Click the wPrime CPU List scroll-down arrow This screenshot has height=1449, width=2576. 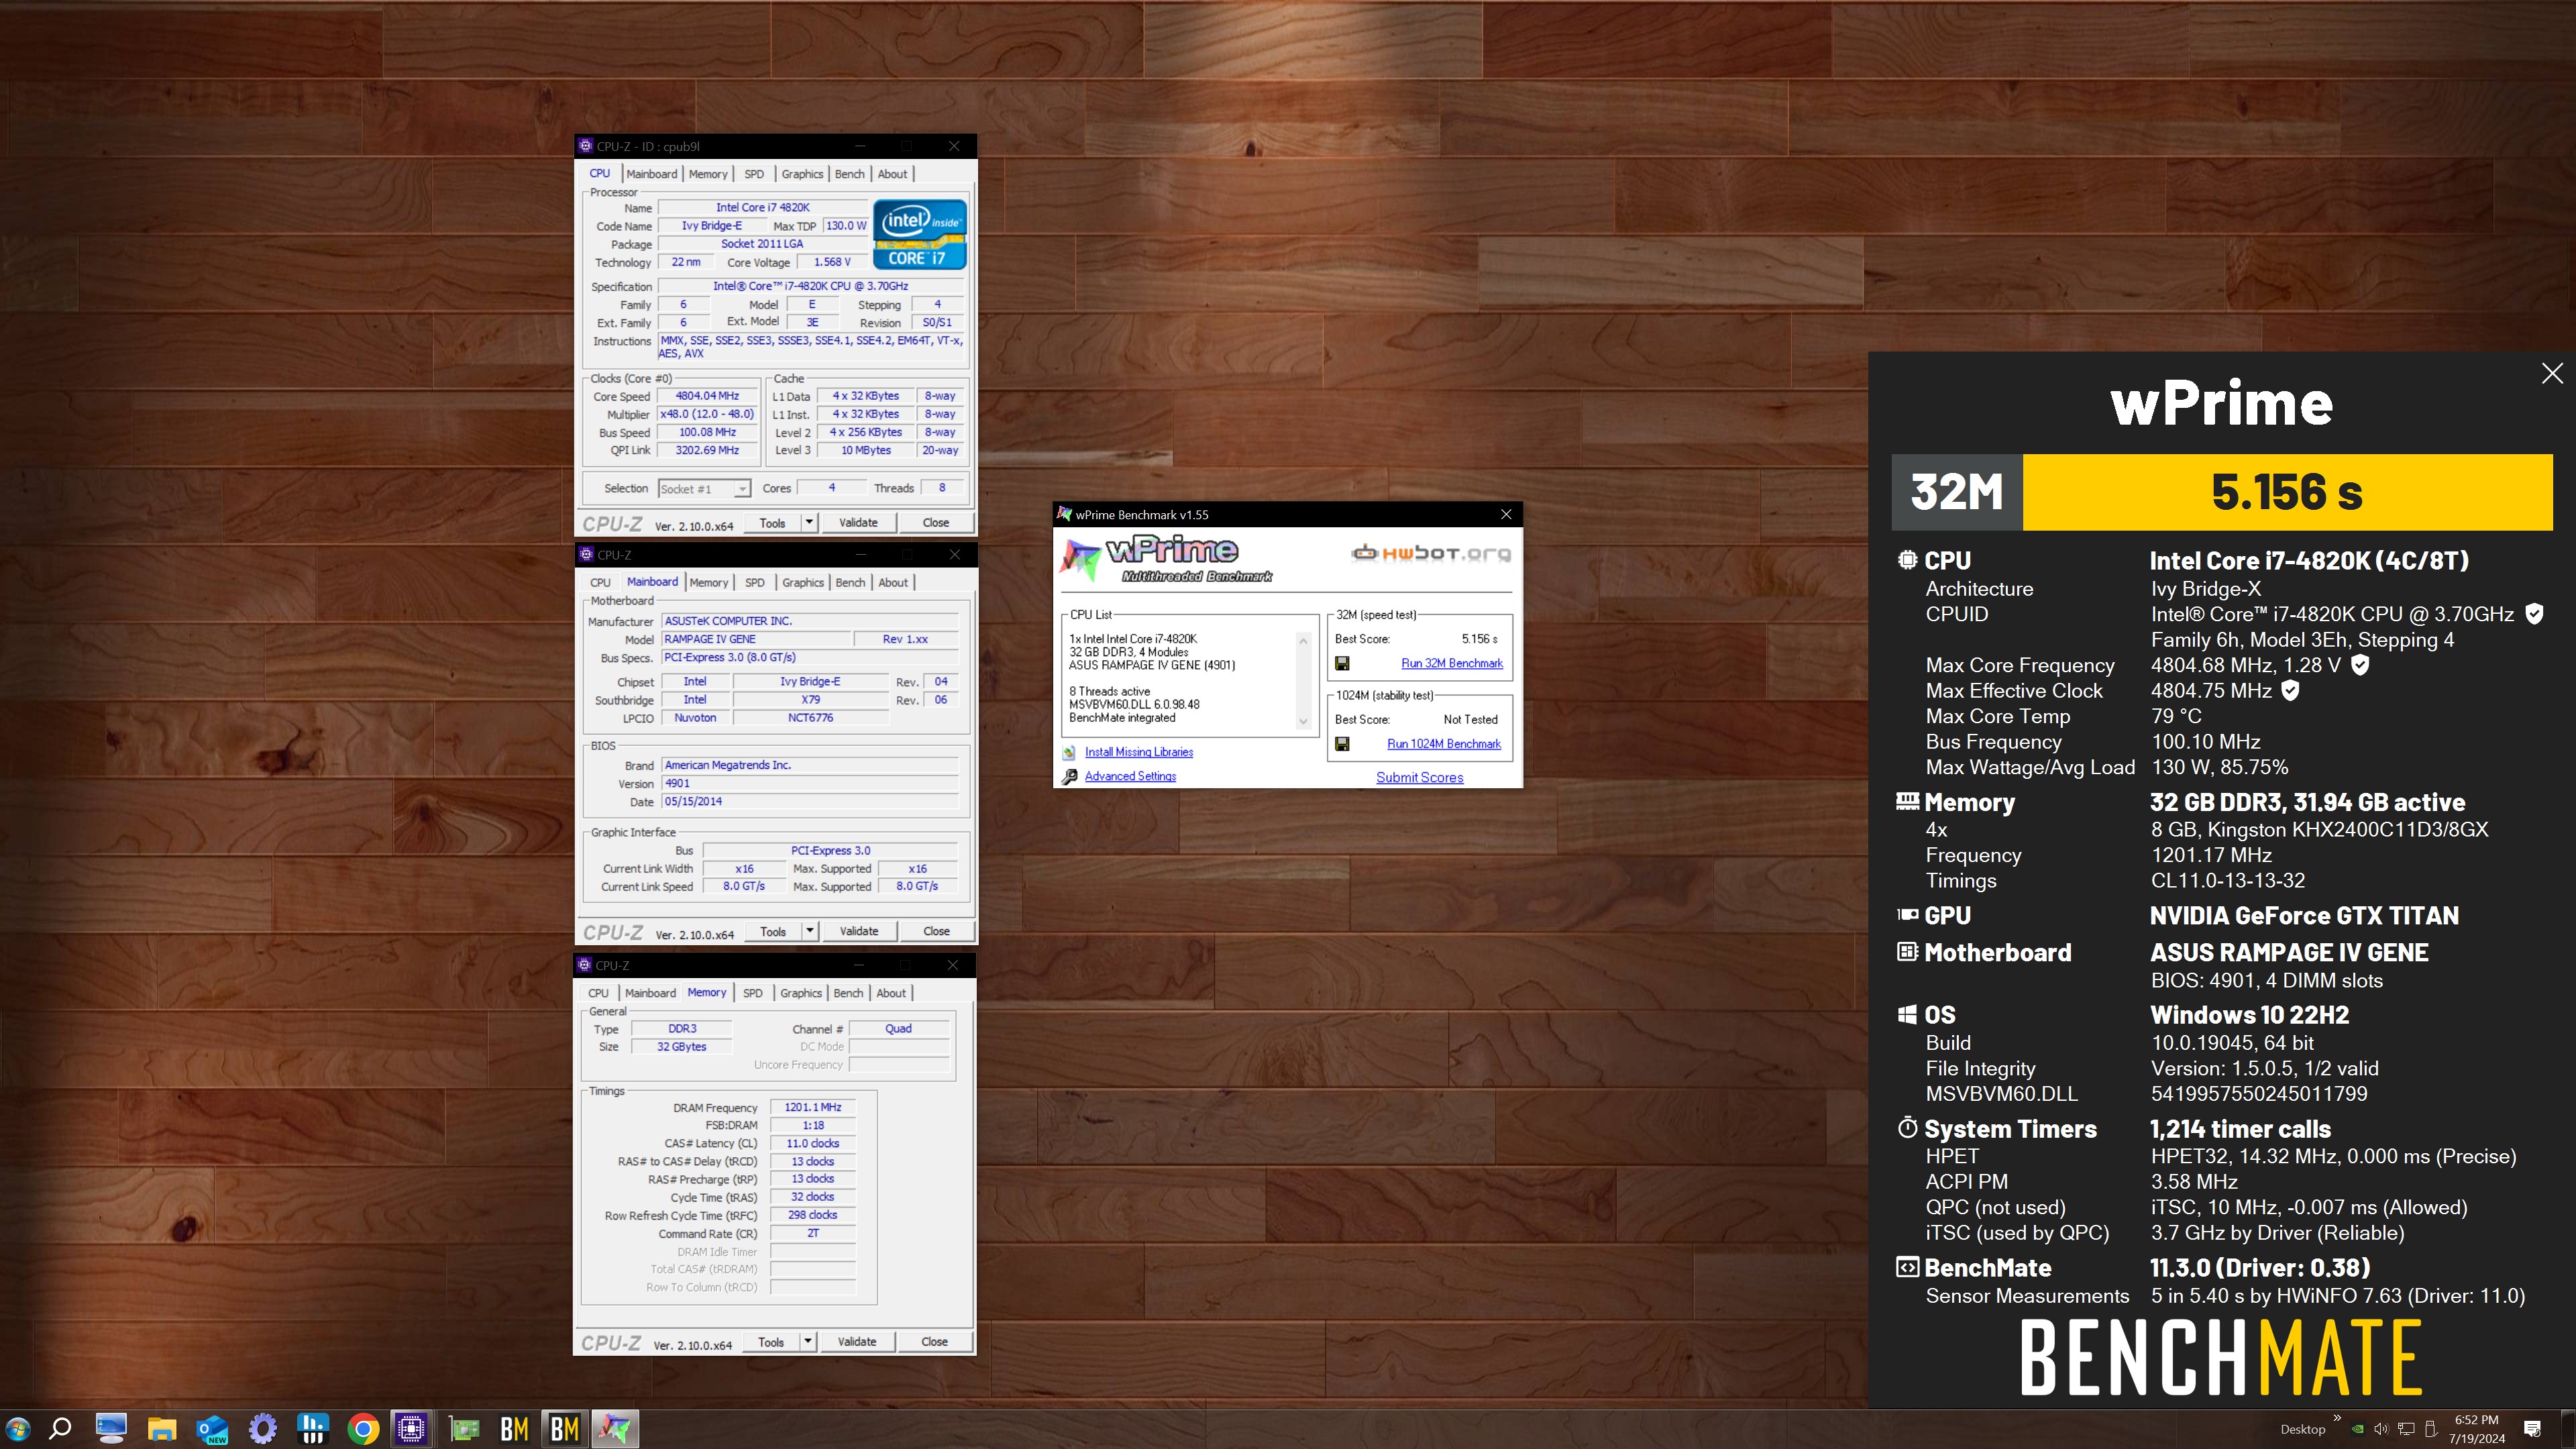1303,721
